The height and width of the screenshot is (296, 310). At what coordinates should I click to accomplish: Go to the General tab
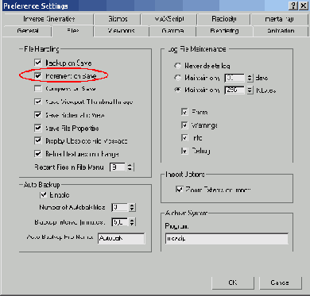(x=28, y=31)
